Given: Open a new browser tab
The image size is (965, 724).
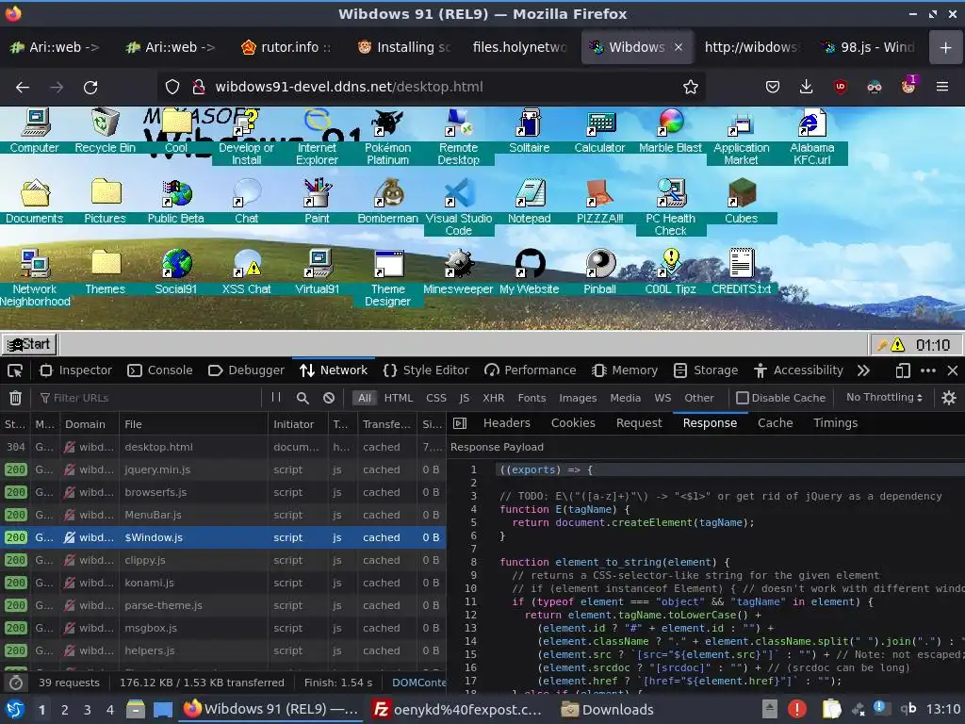Looking at the screenshot, I should pos(946,47).
